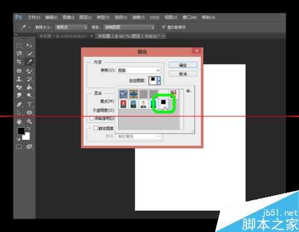Check the 保留透明区域 checkbox
Image resolution: width=299 pixels, height=232 pixels.
click(91, 118)
